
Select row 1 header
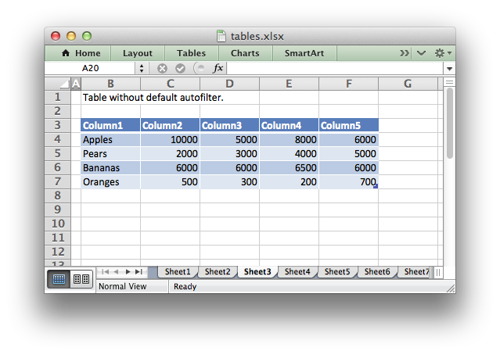coord(57,97)
